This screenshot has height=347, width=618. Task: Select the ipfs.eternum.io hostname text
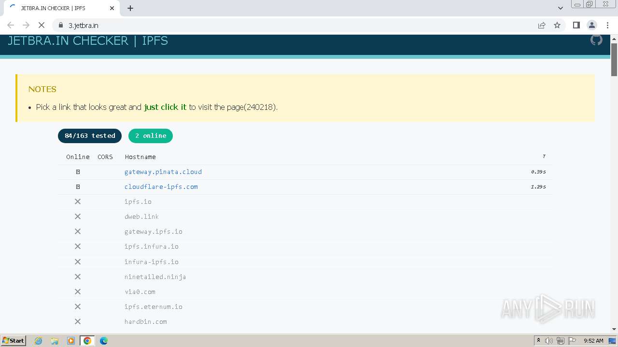point(154,307)
